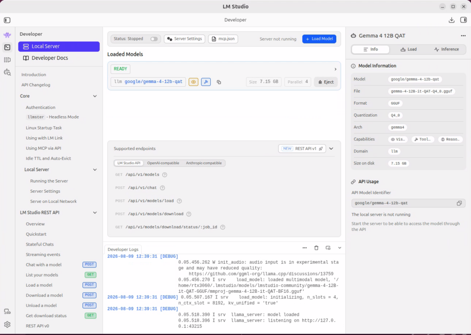Show help for POST /api/v1/models/download
This screenshot has width=471, height=335.
pos(189,214)
